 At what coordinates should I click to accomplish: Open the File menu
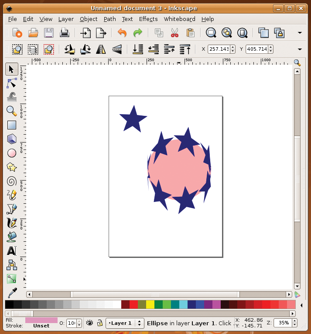pos(12,19)
